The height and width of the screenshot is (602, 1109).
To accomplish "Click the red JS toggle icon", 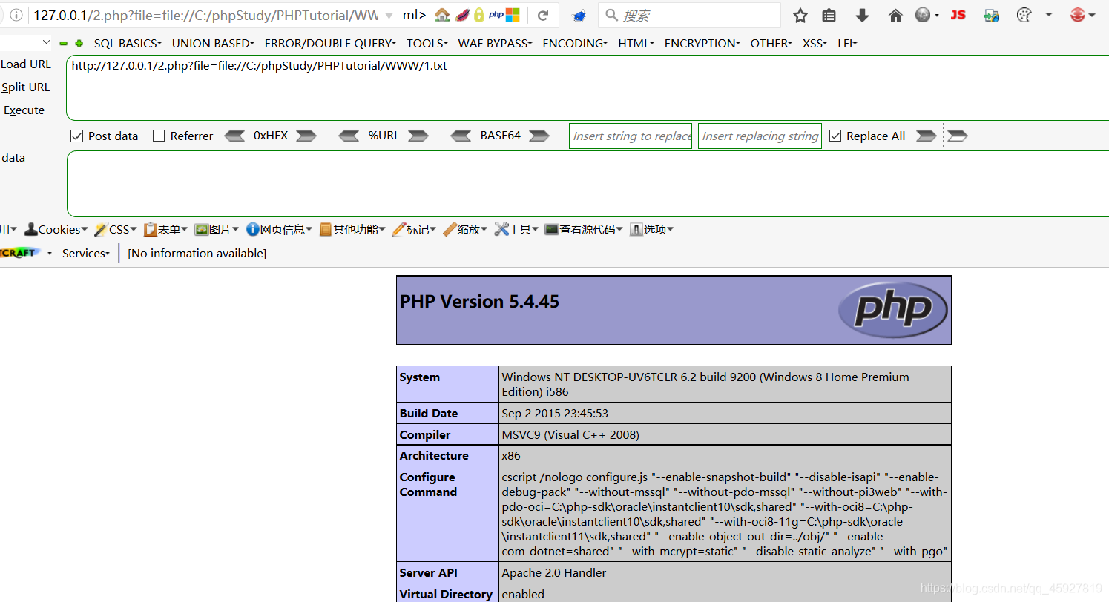I will pyautogui.click(x=958, y=15).
